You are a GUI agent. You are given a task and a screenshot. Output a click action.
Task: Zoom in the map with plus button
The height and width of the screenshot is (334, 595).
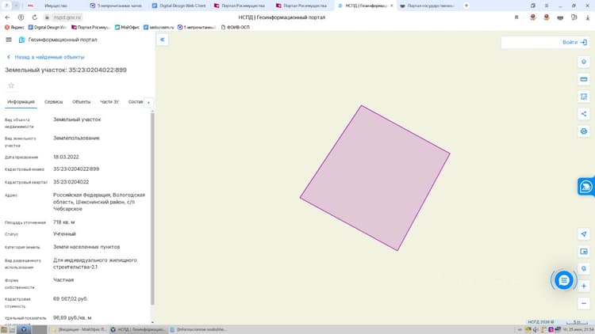(x=584, y=286)
